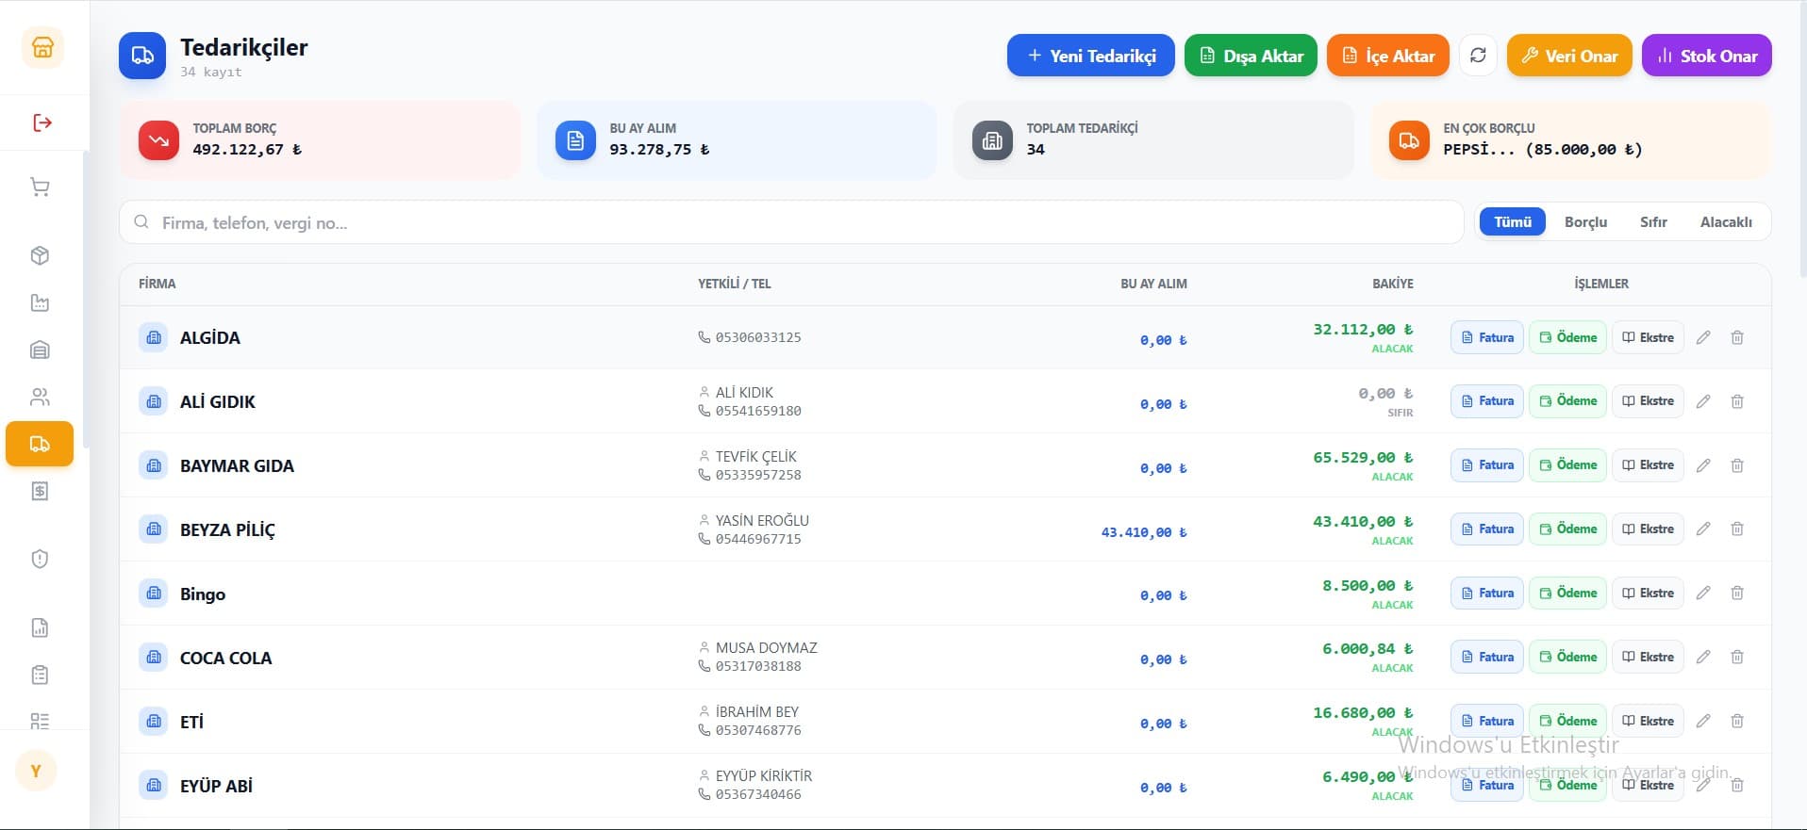This screenshot has height=830, width=1807.
Task: Click trash icon in Bingo row
Action: point(1737,593)
